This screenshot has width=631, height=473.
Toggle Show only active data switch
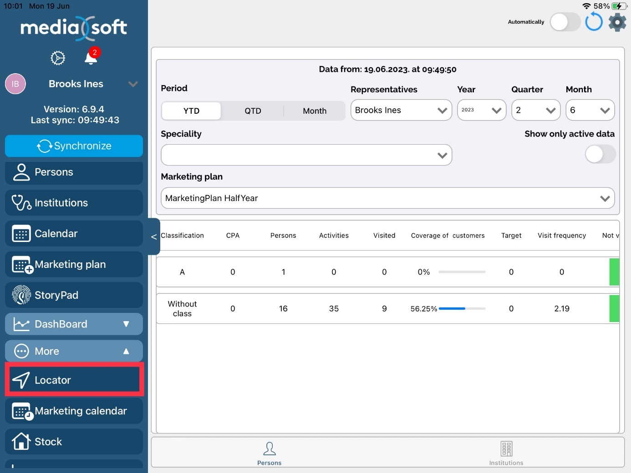600,154
